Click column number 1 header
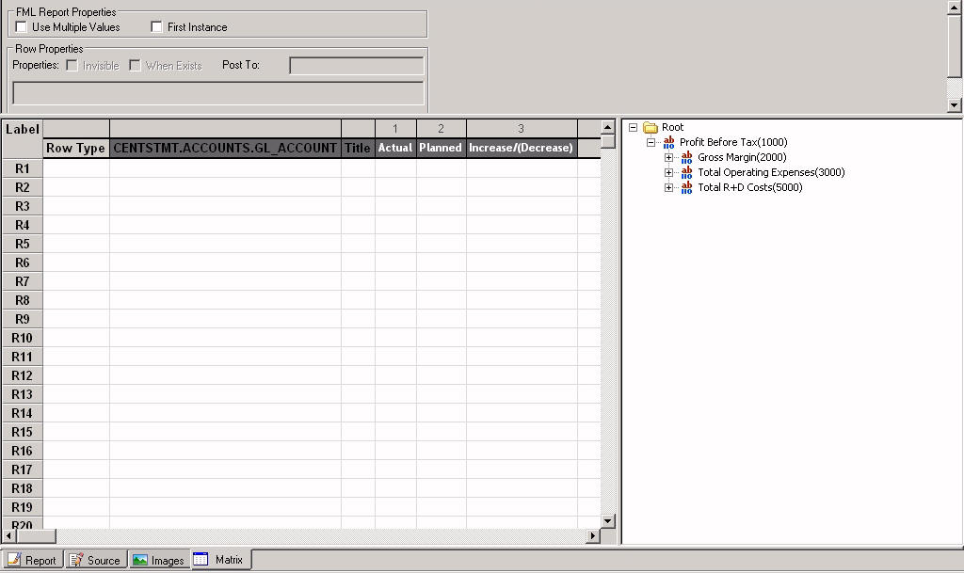 pos(395,128)
